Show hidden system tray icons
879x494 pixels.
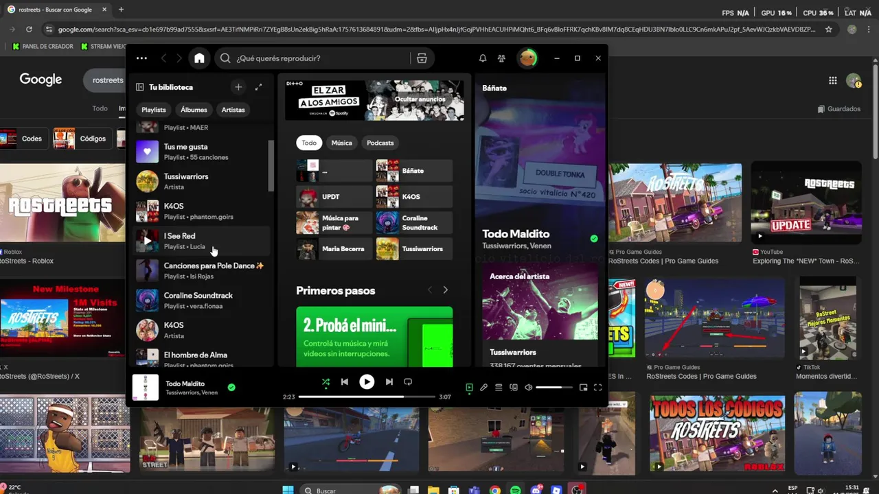point(775,490)
